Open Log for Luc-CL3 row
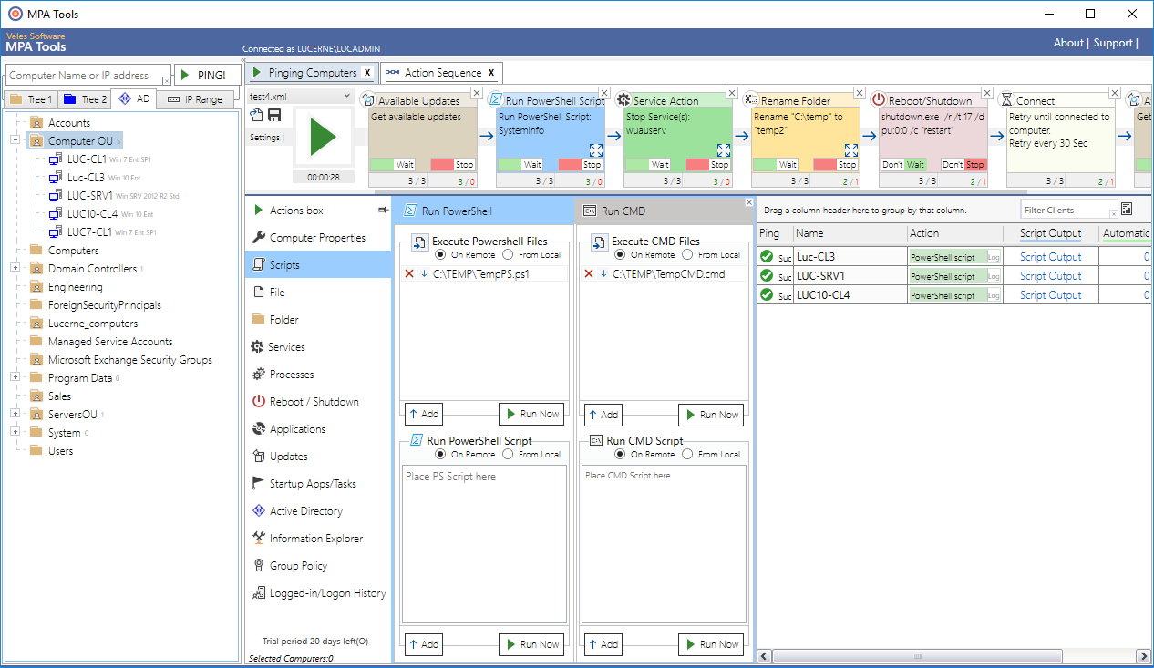Screen dimensions: 1154x668 [x=994, y=257]
